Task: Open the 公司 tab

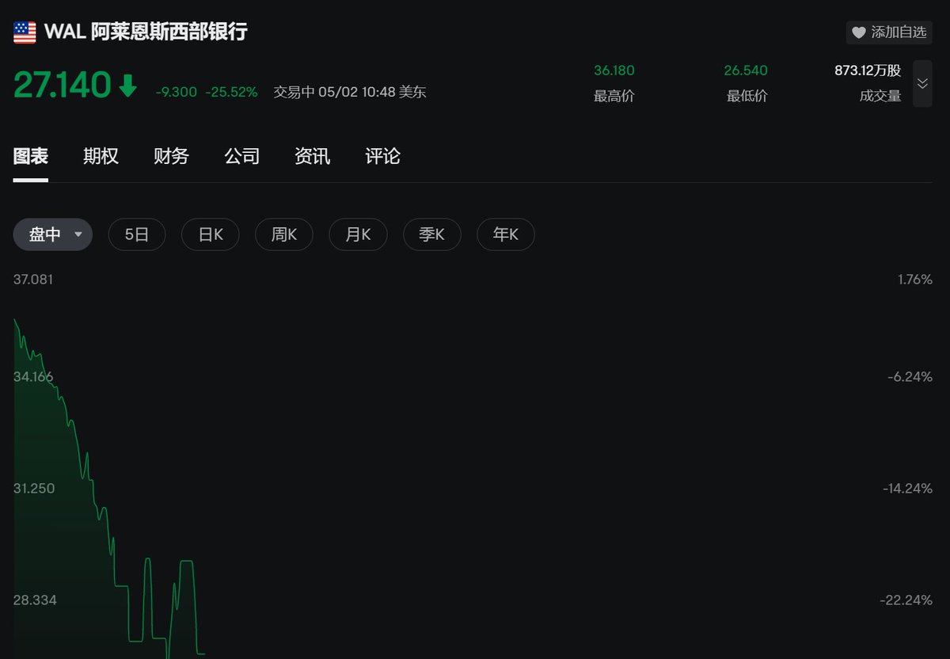Action: [x=242, y=156]
